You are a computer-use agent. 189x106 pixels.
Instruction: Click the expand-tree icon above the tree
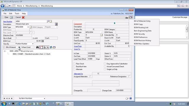pyautogui.click(x=44, y=47)
